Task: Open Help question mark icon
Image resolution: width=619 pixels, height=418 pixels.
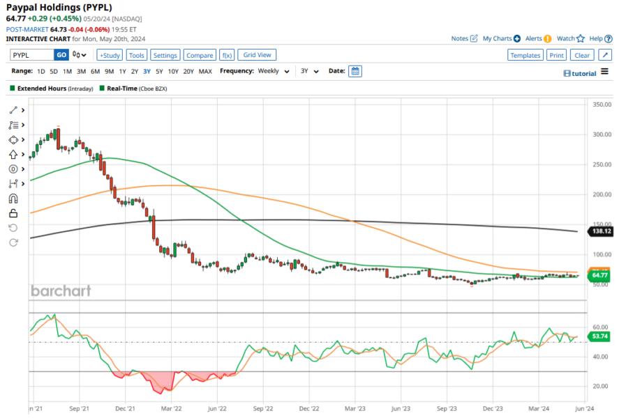Action: click(x=609, y=38)
